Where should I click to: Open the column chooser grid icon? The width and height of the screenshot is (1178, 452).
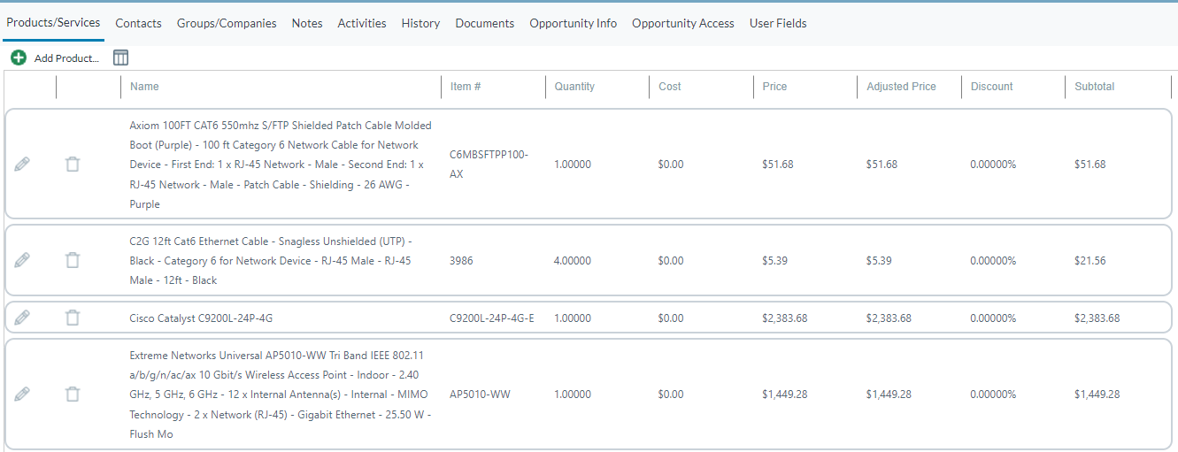click(x=121, y=57)
